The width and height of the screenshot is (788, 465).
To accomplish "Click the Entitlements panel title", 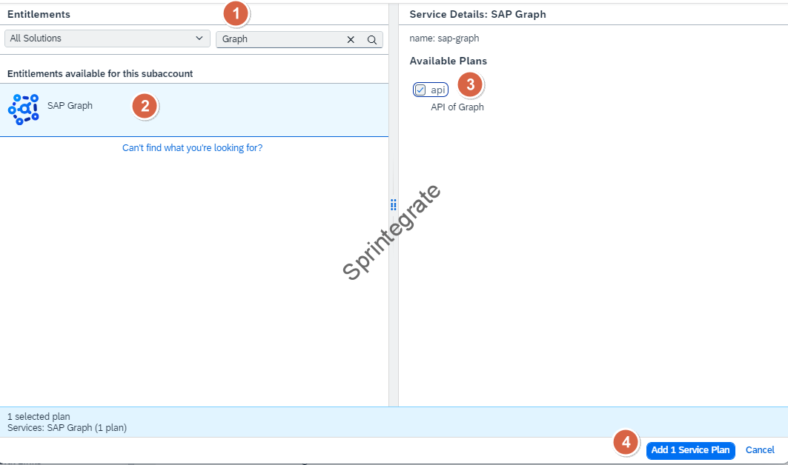I will (x=39, y=15).
